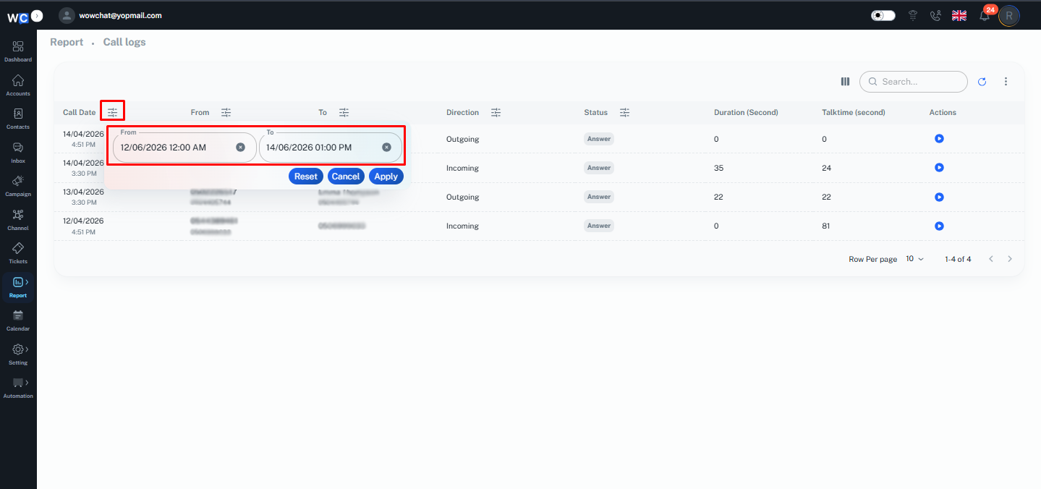Go to Accounts in the sidebar
Image resolution: width=1041 pixels, height=489 pixels.
pos(18,85)
